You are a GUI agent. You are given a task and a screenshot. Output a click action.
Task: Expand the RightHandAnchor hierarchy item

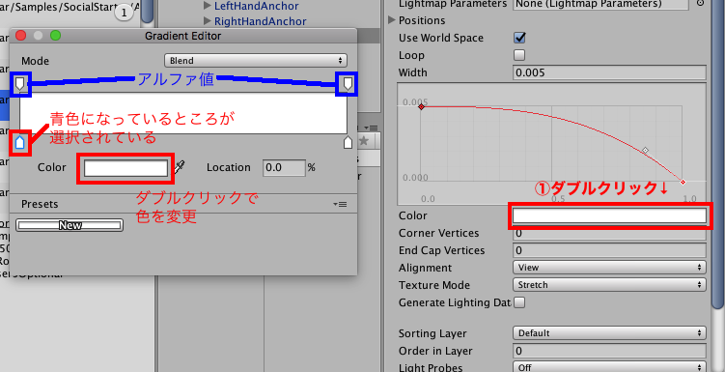pos(208,21)
